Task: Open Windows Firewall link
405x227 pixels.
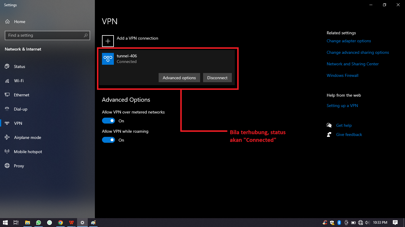Action: click(x=342, y=76)
